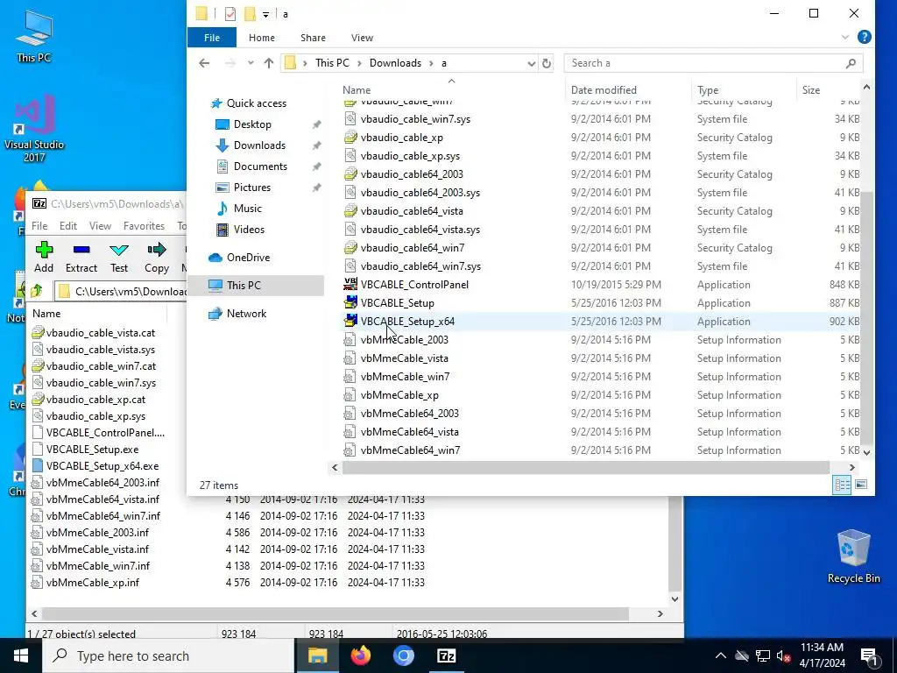Image resolution: width=897 pixels, height=673 pixels.
Task: Open This PC desktop icon
Action: pyautogui.click(x=34, y=36)
